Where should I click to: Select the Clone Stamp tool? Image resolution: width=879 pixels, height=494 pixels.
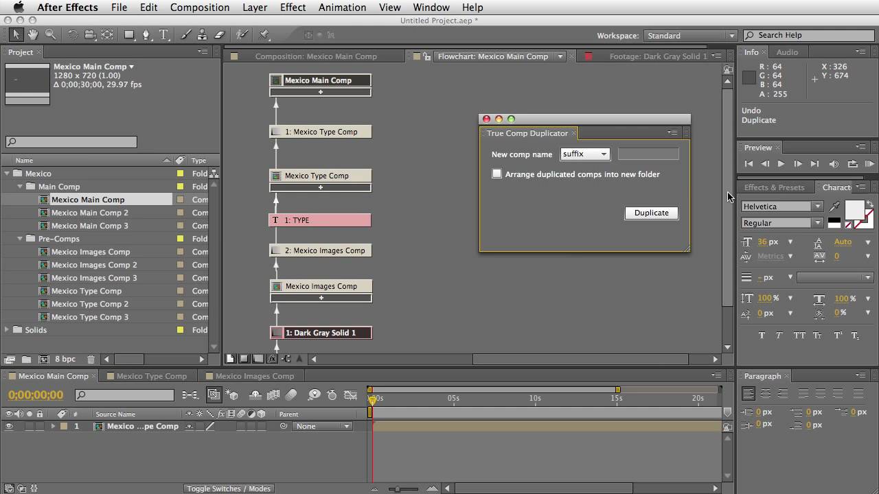[x=203, y=35]
